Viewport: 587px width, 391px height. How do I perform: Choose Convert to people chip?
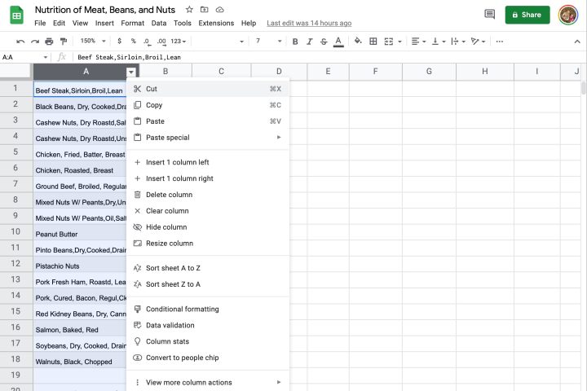(x=208, y=358)
